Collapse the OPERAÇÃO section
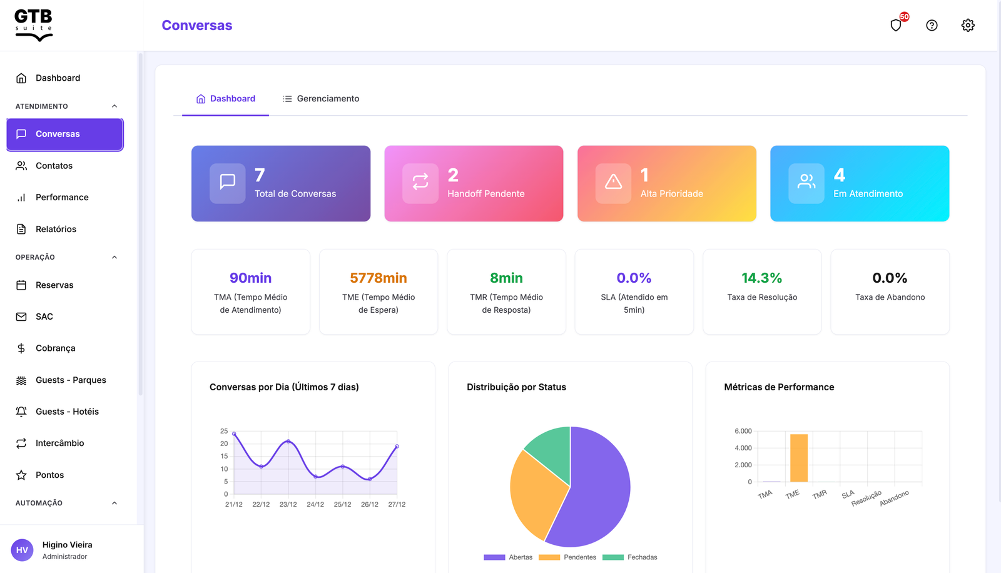Screen dimensions: 1001x573 [x=114, y=256]
